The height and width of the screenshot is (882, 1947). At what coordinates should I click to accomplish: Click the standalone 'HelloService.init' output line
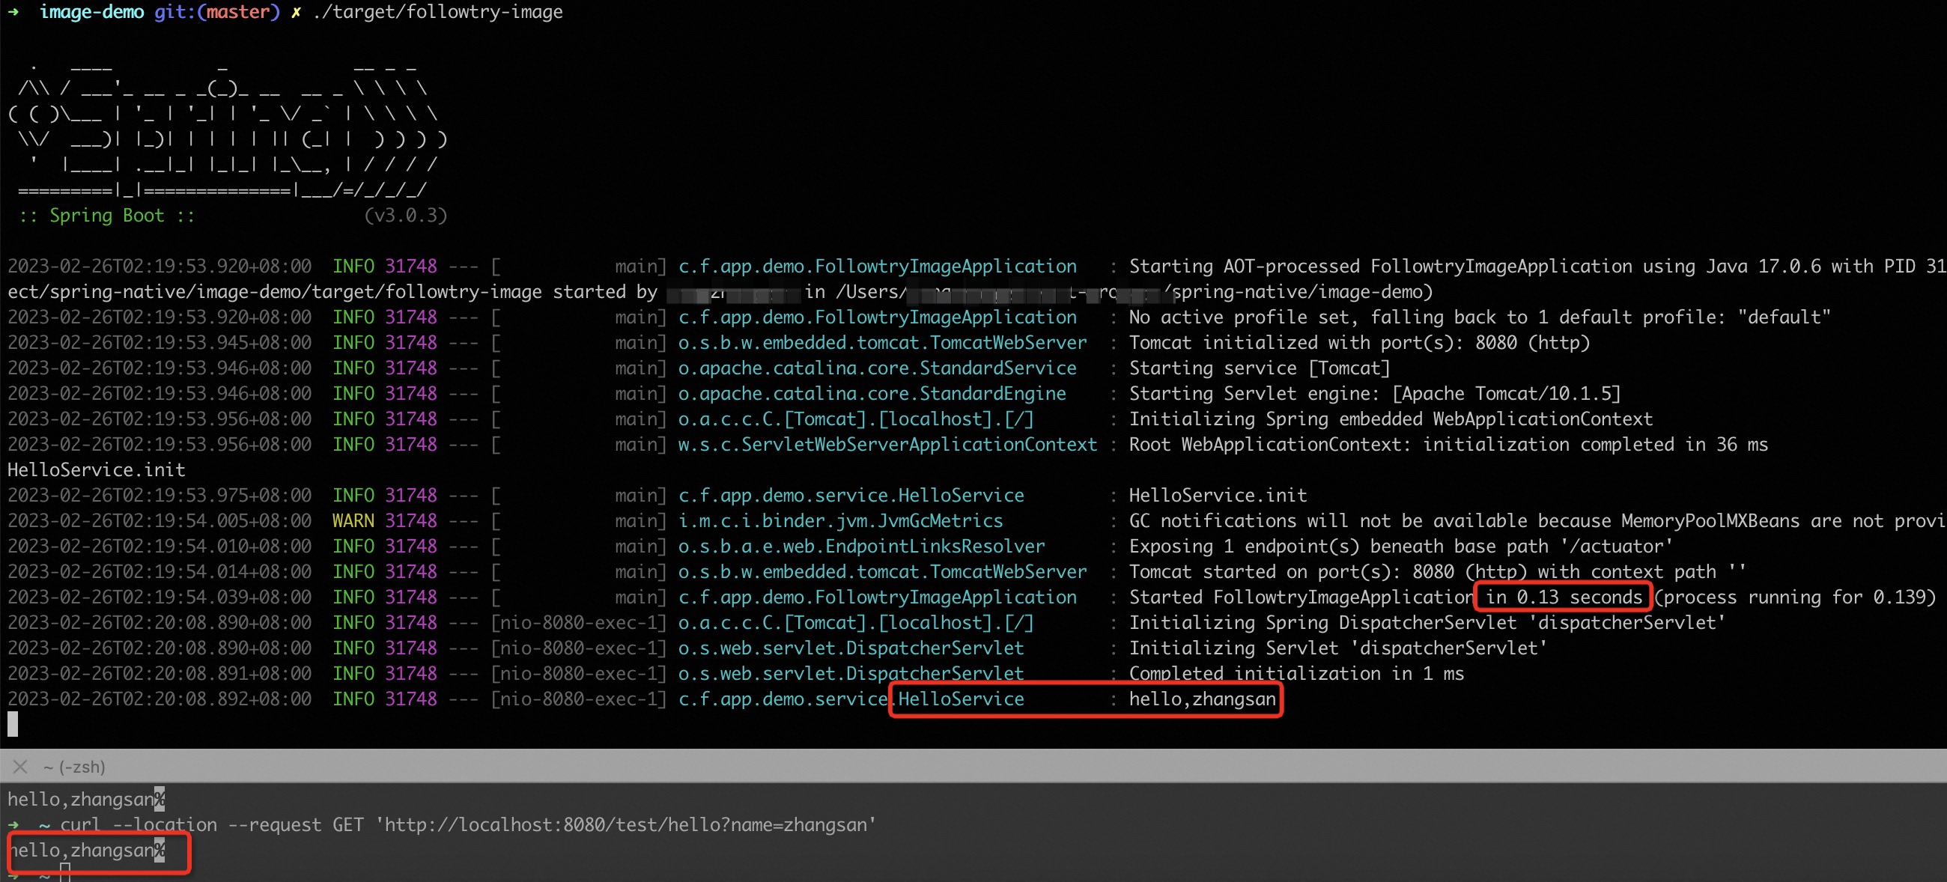(96, 470)
